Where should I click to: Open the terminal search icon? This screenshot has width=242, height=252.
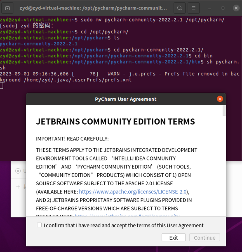(179, 8)
